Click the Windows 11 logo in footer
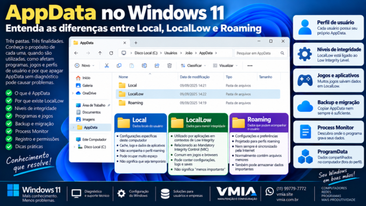The width and height of the screenshot is (366, 206). (13, 190)
